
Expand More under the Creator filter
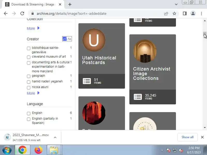pyautogui.click(x=33, y=93)
